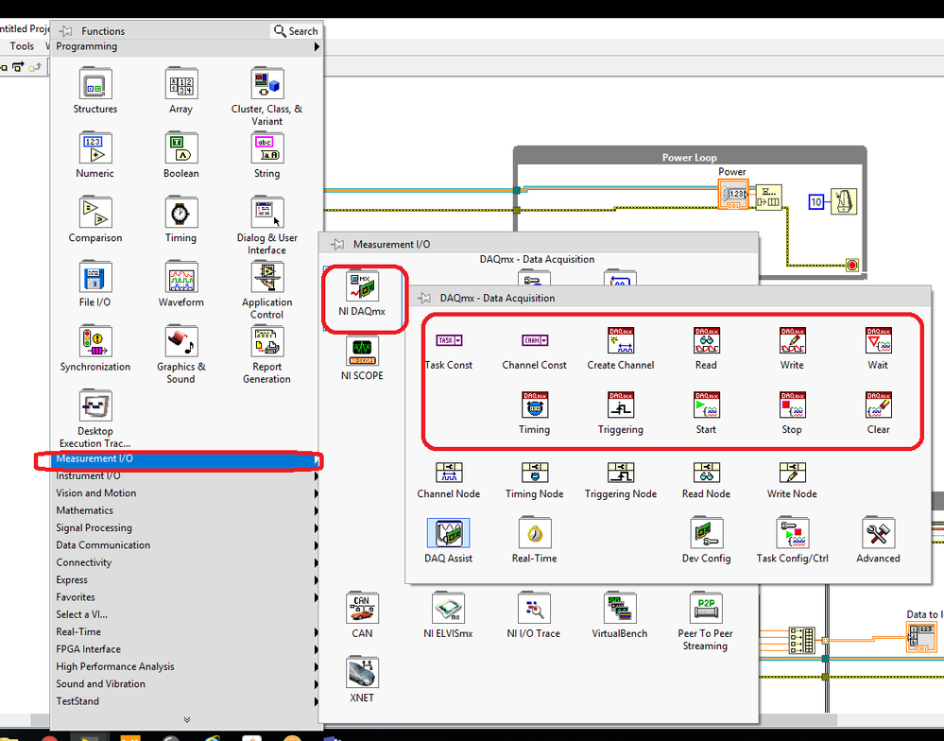Expand the Mathematics category
The image size is (944, 741).
coord(187,510)
